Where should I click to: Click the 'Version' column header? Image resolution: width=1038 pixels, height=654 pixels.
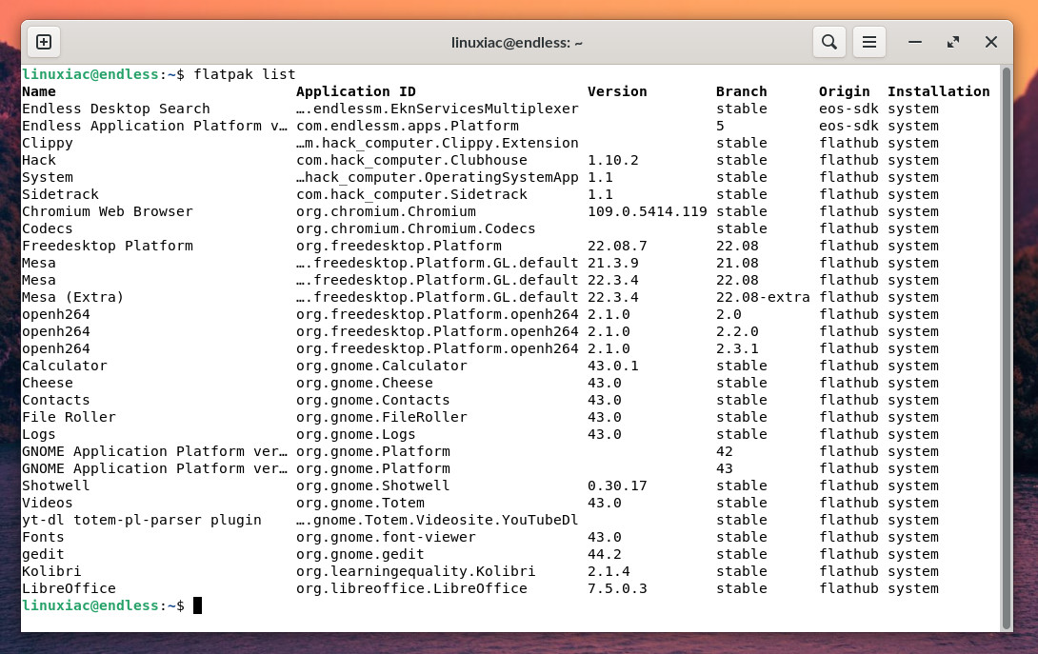[x=617, y=91]
